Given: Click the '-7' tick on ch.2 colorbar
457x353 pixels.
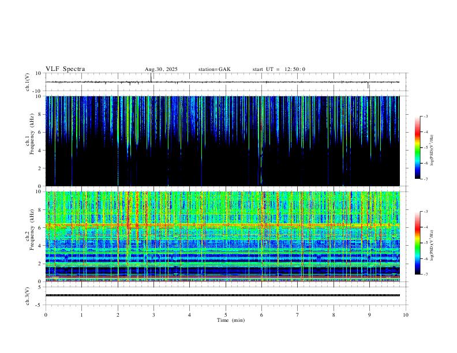Looking at the screenshot, I should point(425,274).
